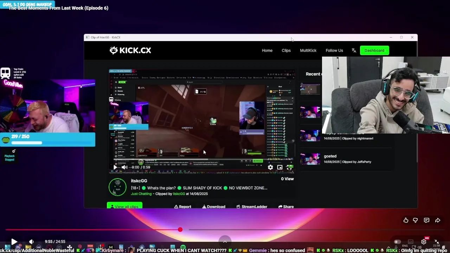Viewport: 450px width, 253px height.
Task: Click the 'Playback Stopped' overlay label
Action: pyautogui.click(x=9, y=157)
